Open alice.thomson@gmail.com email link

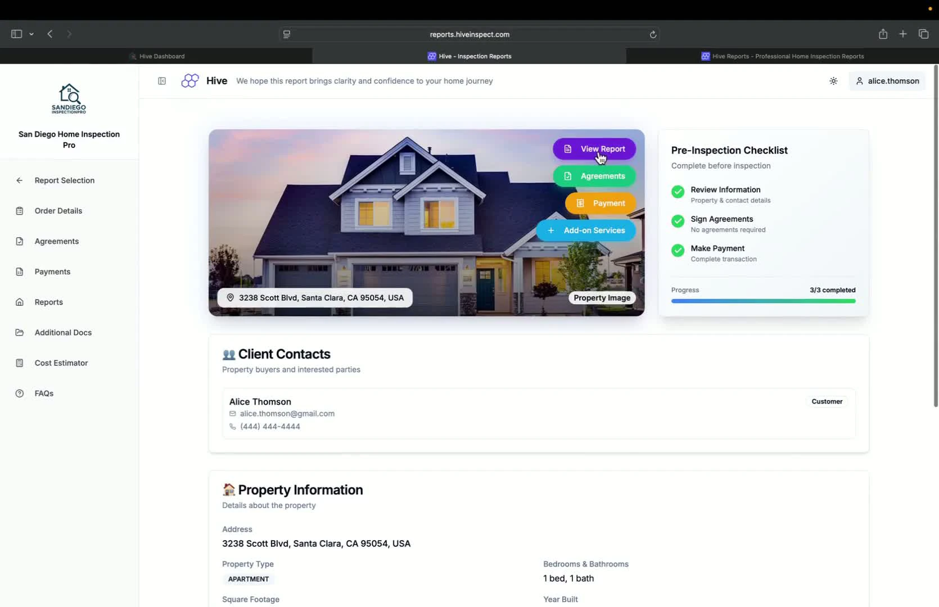pyautogui.click(x=287, y=414)
